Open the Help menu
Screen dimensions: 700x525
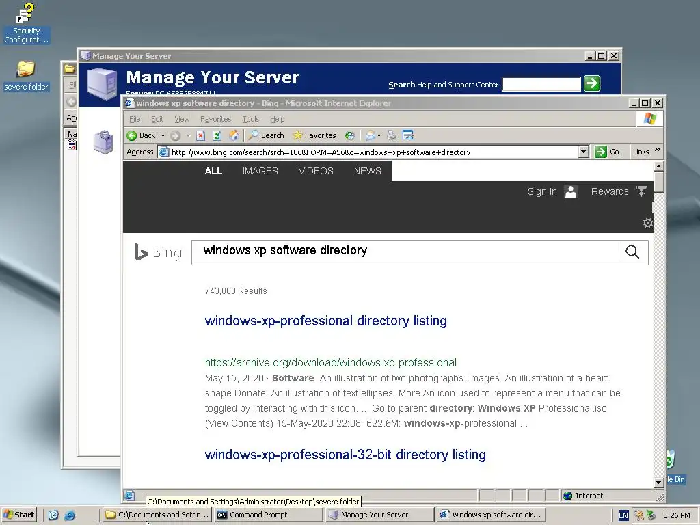coord(277,119)
